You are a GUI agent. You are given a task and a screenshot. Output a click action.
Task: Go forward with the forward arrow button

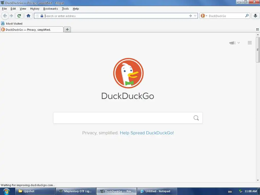tap(11, 16)
